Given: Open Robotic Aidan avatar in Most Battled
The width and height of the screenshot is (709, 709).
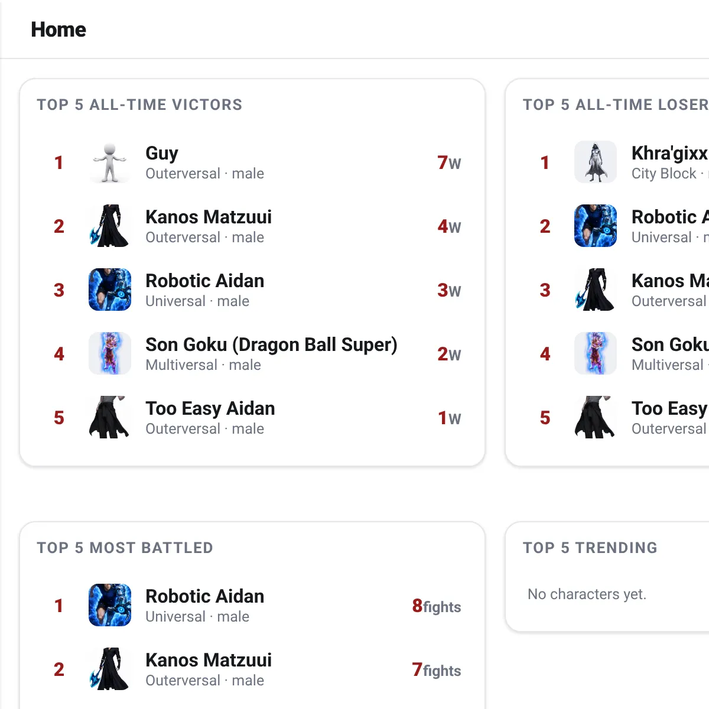Looking at the screenshot, I should pyautogui.click(x=110, y=605).
